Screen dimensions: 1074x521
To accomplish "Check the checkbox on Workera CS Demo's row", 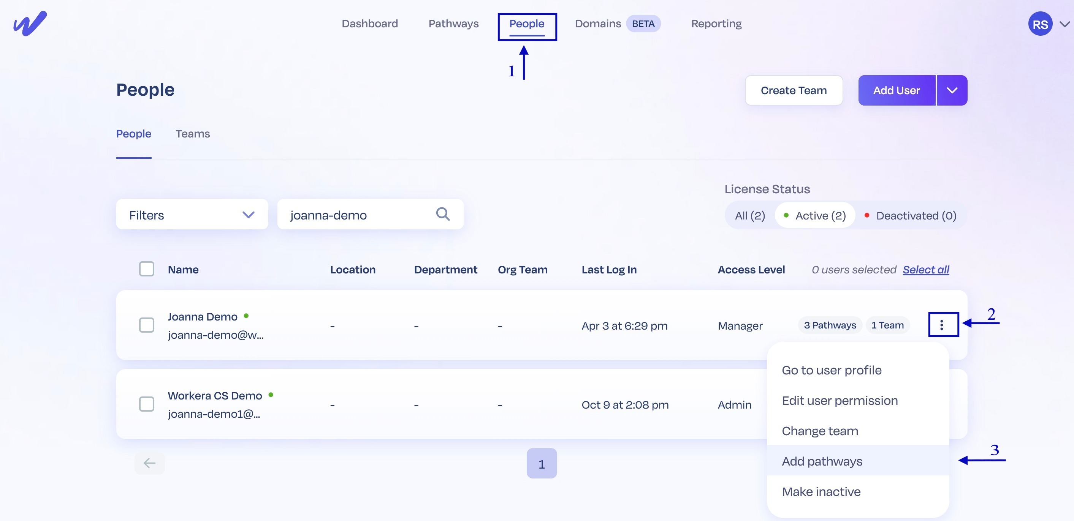I will (x=147, y=404).
